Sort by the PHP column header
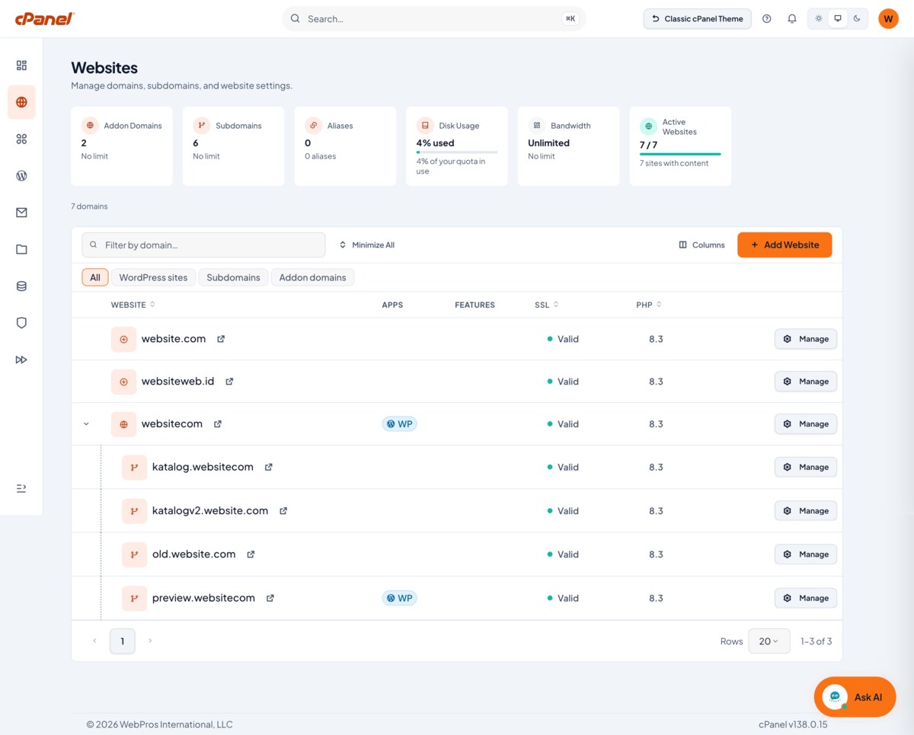The height and width of the screenshot is (735, 914). [x=649, y=305]
